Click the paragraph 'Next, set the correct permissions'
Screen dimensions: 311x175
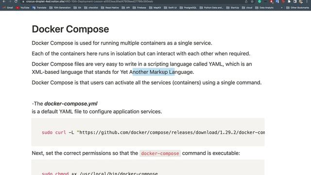[136, 153]
